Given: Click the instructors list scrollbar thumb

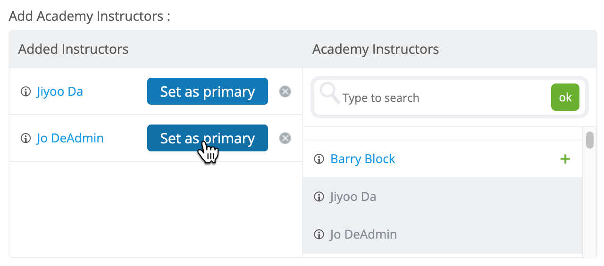Looking at the screenshot, I should (590, 140).
